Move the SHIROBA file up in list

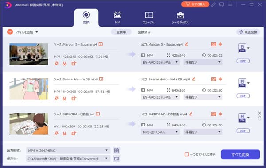[259, 117]
